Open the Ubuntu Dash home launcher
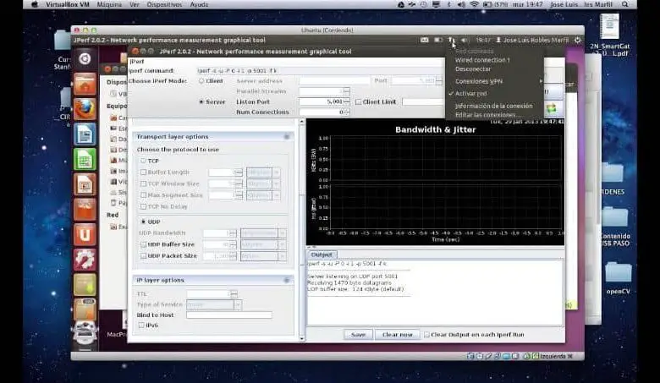The height and width of the screenshot is (383, 660). (x=85, y=59)
